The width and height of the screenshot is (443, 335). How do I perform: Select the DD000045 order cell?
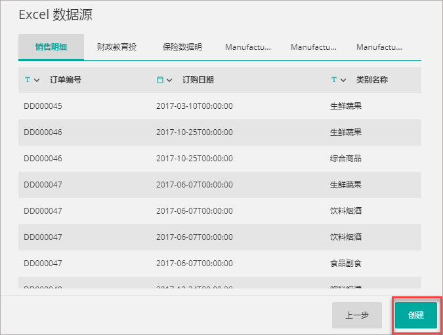click(x=43, y=106)
